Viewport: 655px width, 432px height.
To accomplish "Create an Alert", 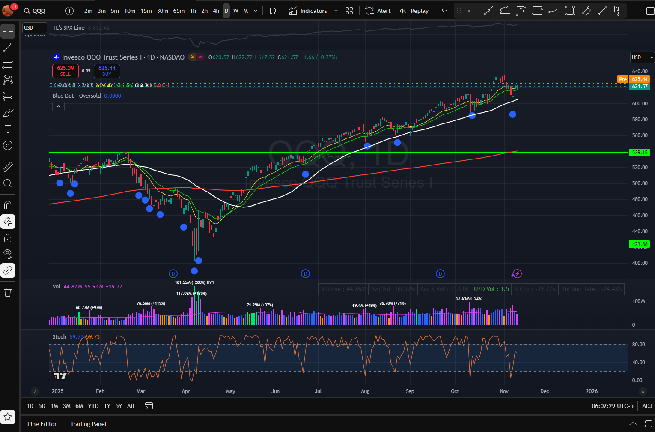I will tap(378, 11).
